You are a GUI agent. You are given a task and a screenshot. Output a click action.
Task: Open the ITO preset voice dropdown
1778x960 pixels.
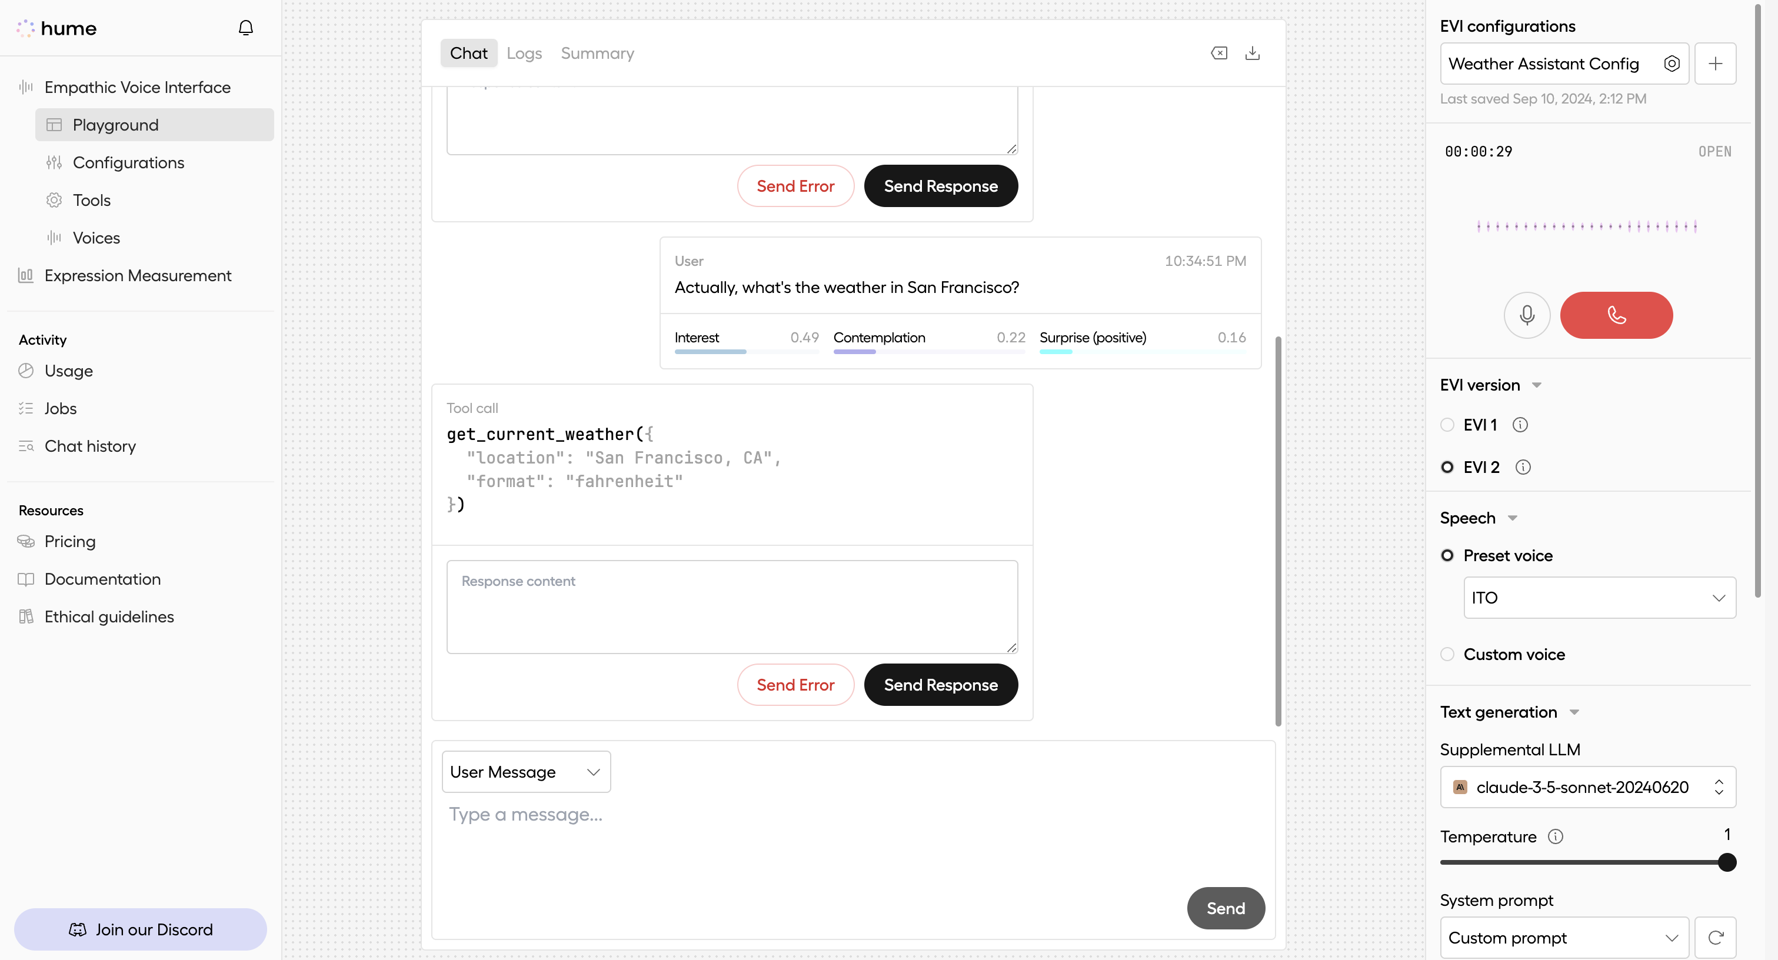tap(1599, 597)
